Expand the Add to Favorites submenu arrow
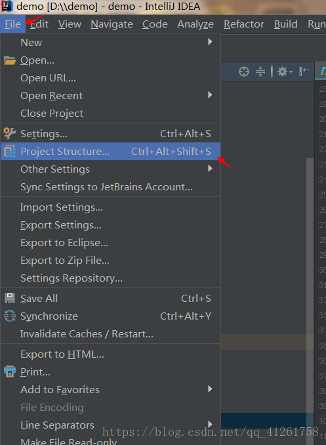 [210, 389]
